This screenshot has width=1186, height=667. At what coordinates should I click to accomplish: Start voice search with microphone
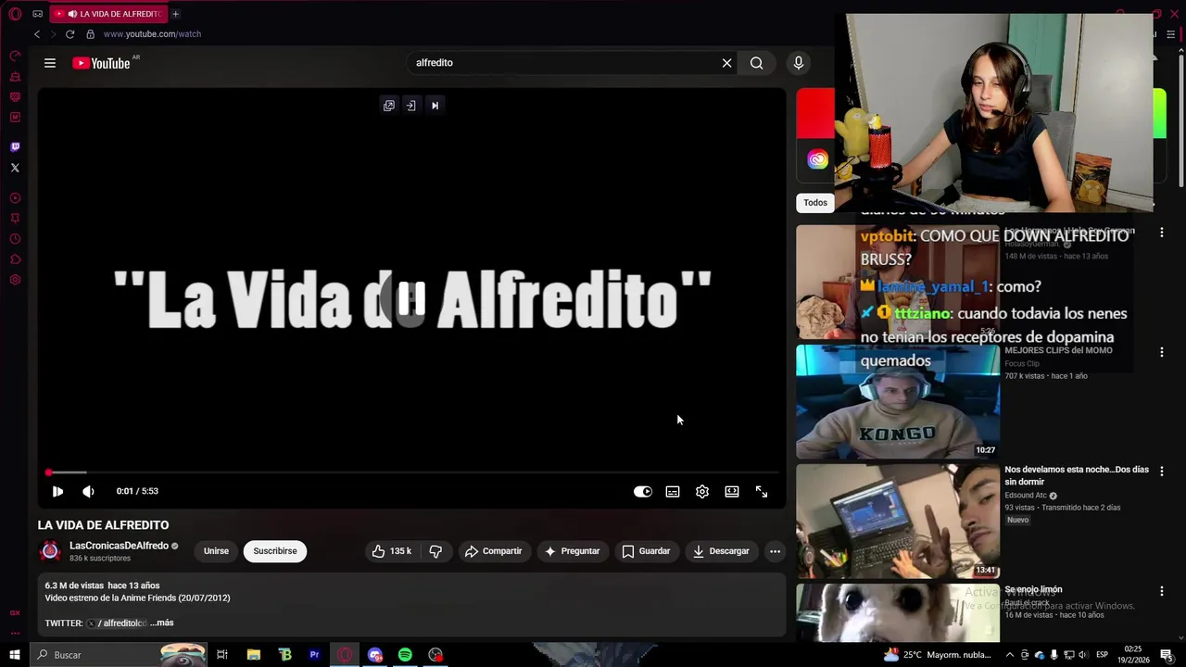pos(799,63)
